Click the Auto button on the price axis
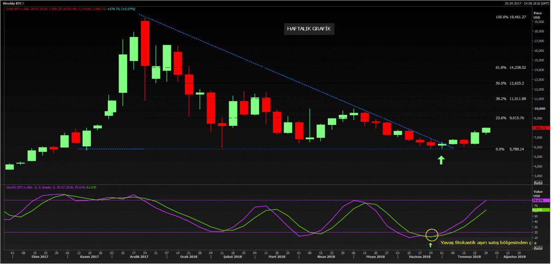551x265 pixels. point(537,182)
